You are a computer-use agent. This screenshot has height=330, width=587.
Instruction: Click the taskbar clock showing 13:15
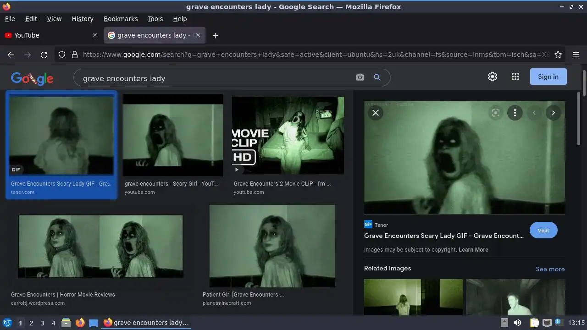[x=576, y=323]
